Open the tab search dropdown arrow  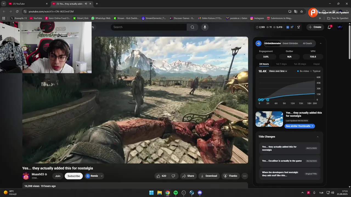[x=4, y=4]
